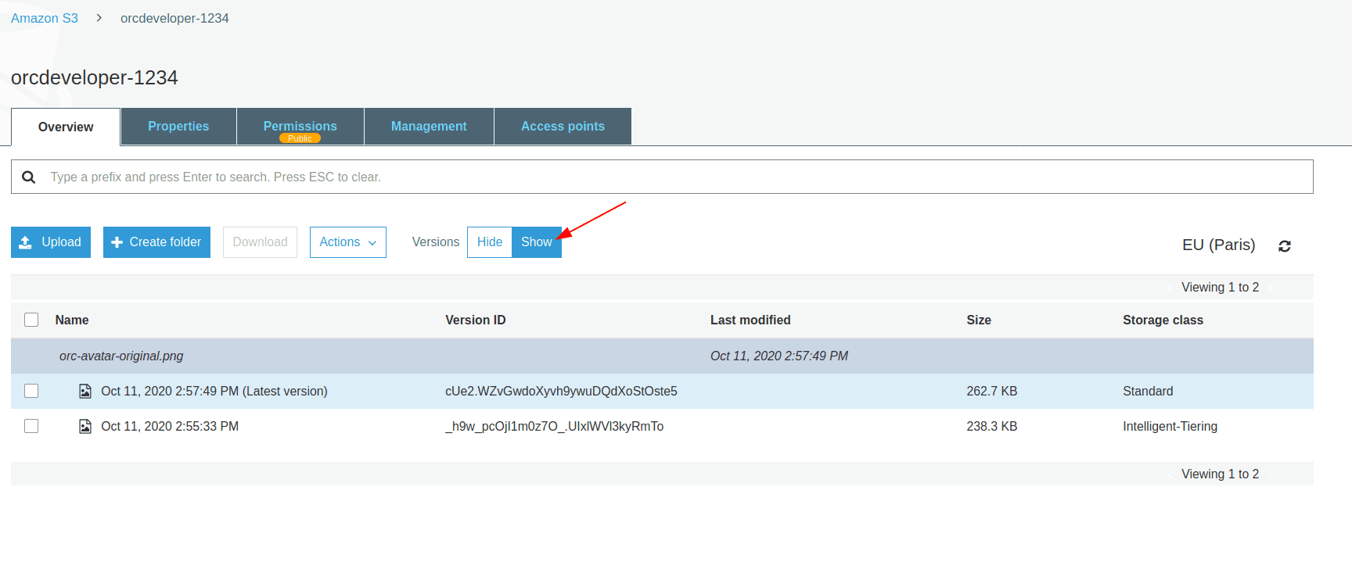
Task: Toggle versions to Show
Action: point(537,242)
